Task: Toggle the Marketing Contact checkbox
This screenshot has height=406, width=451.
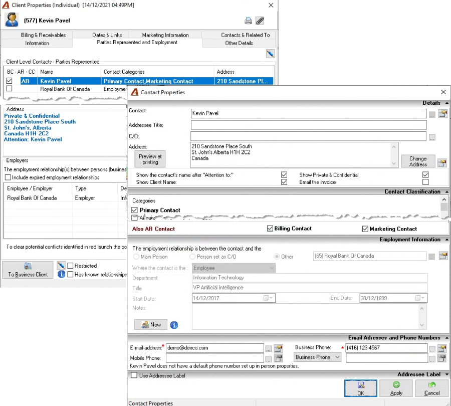Action: 365,229
